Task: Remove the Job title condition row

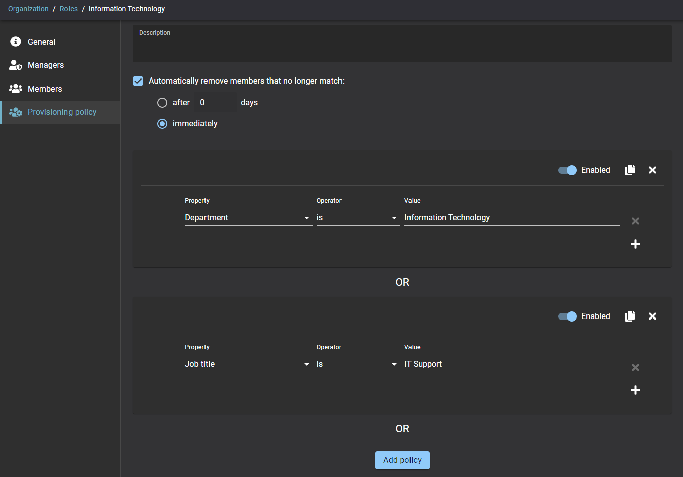Action: pos(635,368)
